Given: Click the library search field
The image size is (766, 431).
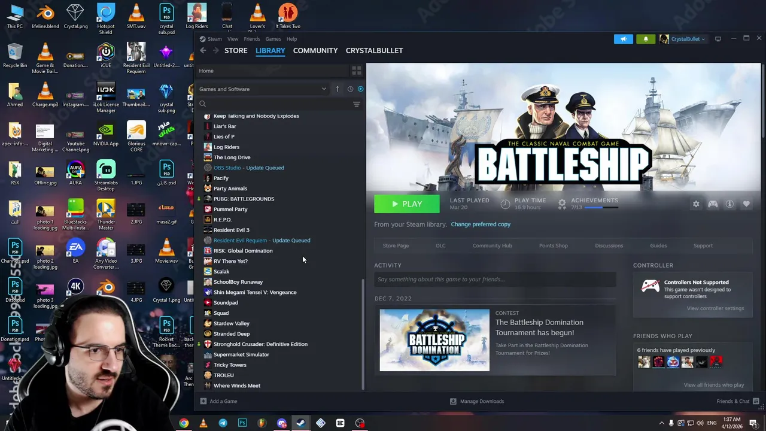Looking at the screenshot, I should point(274,104).
